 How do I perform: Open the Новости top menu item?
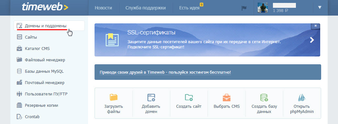pos(103,8)
